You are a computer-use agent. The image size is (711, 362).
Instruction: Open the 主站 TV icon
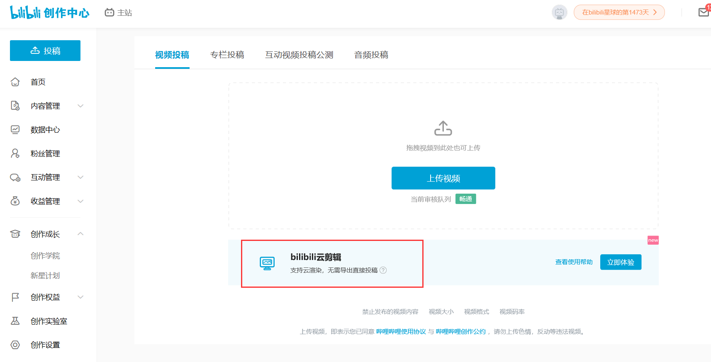point(110,12)
